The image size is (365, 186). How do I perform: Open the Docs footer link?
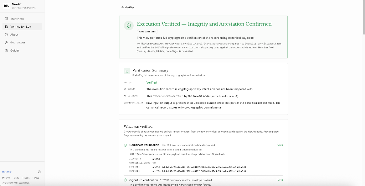coord(37,178)
